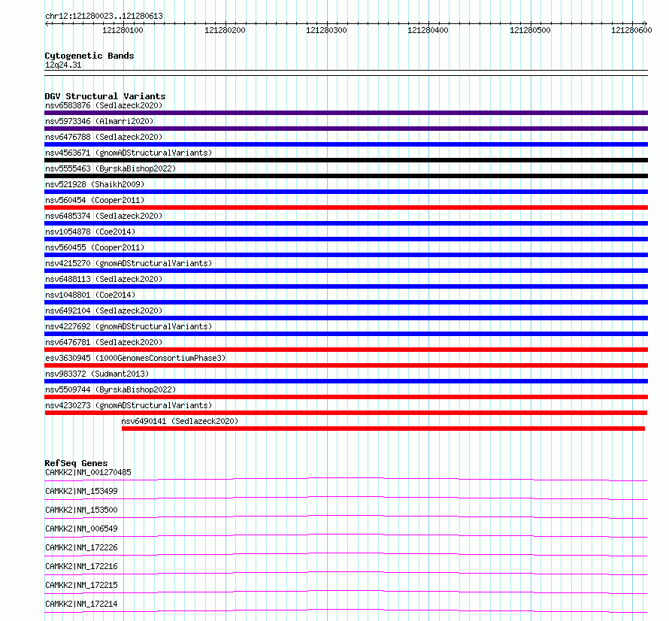Select the blue bar under nsv521928
This screenshot has height=621, width=669.
coord(346,192)
